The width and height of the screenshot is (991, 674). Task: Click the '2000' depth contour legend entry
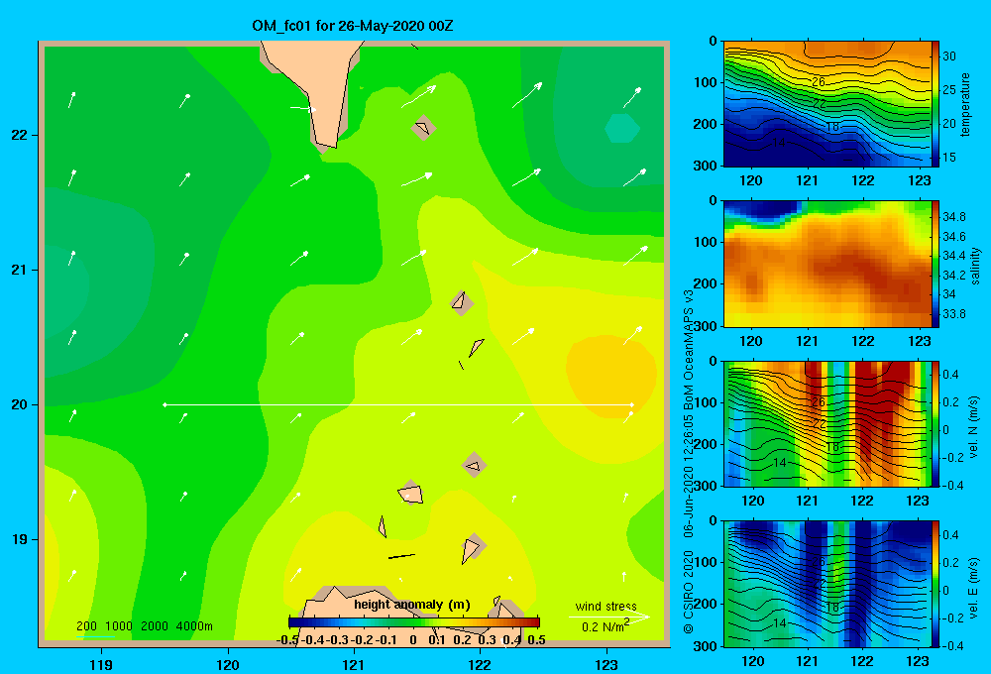[155, 626]
